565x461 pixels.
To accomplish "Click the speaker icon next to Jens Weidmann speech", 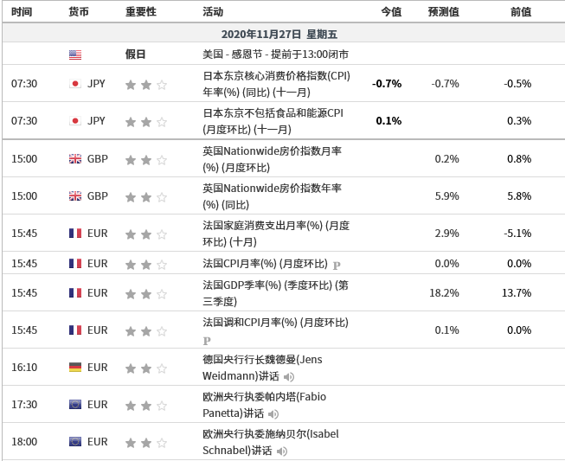I will (289, 377).
